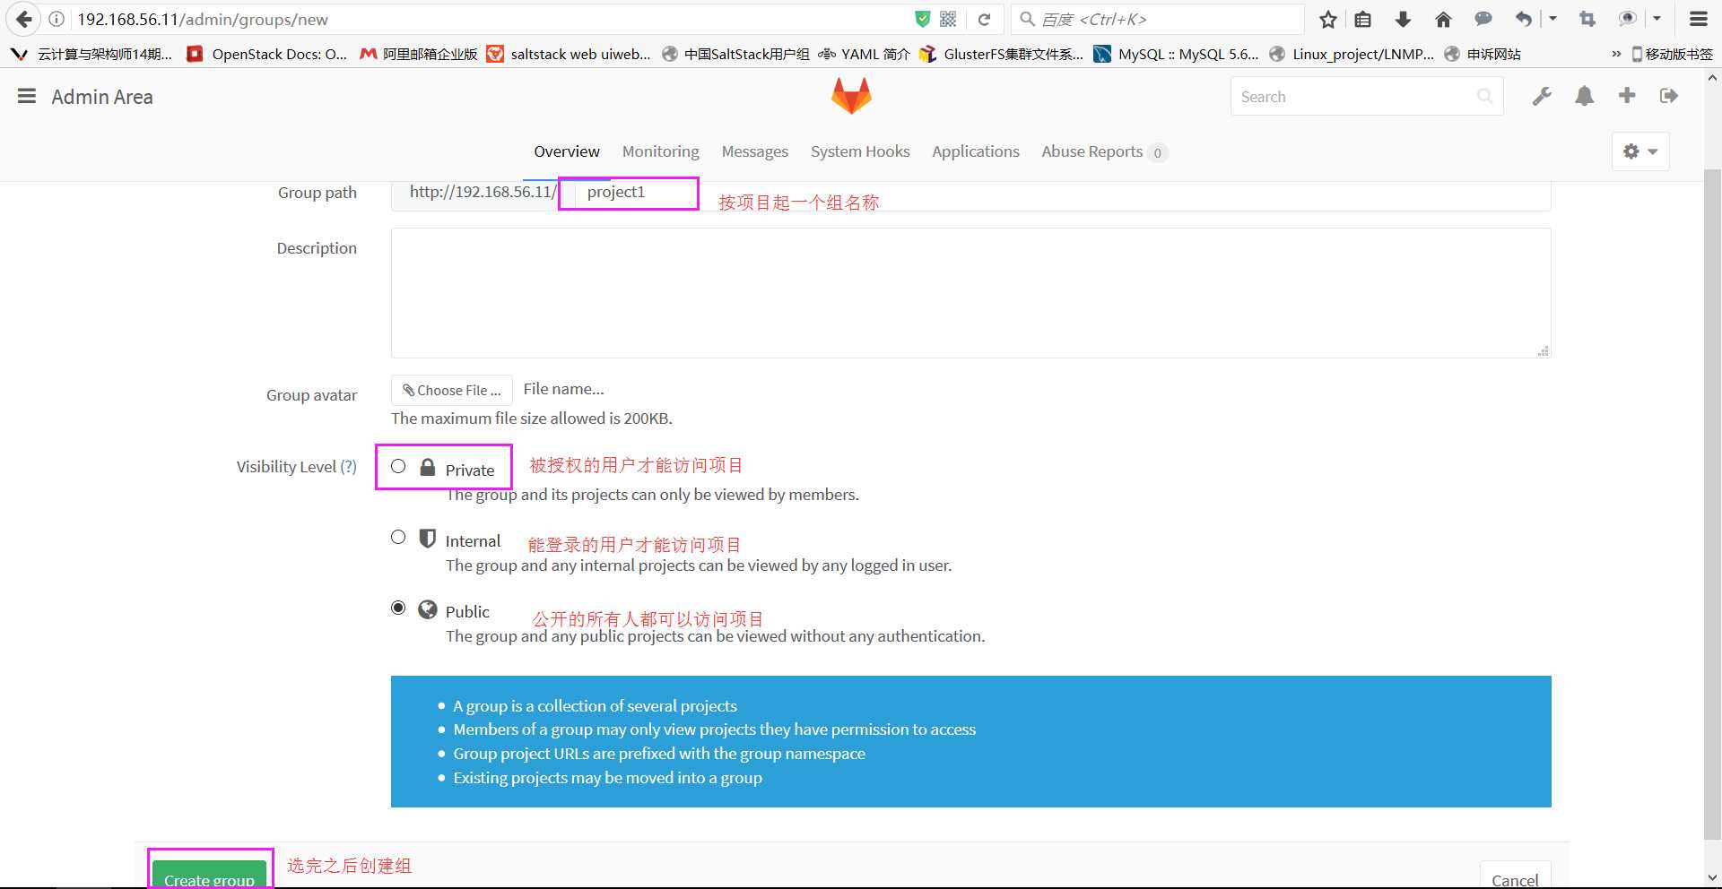Open the bookmarks list icon
Screen dimensions: 1722x889
coord(1363,19)
